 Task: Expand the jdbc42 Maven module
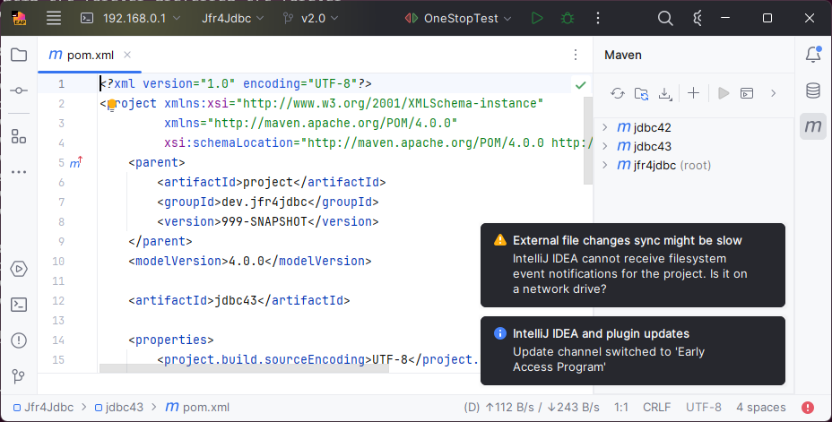tap(605, 127)
